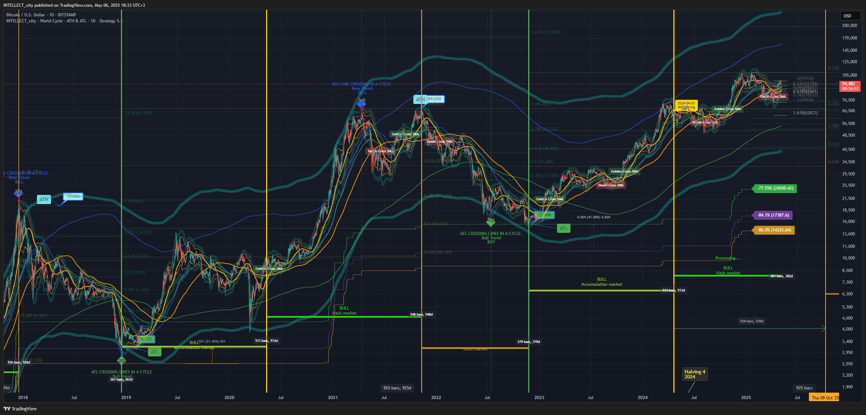The width and height of the screenshot is (866, 415).
Task: Click the green ATL tag below the 3,123 callout
Action: (154, 352)
